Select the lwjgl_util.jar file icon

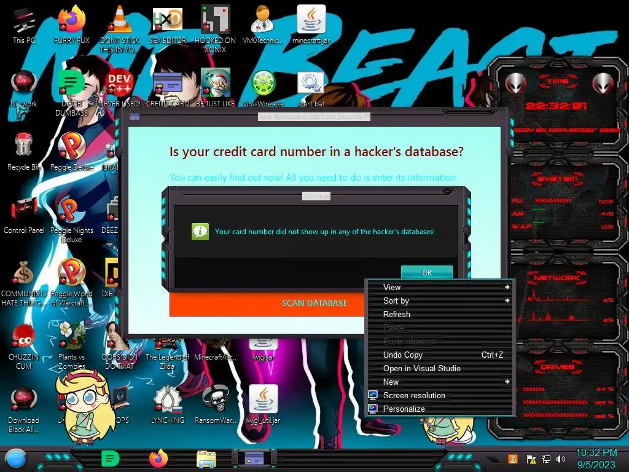[x=263, y=399]
